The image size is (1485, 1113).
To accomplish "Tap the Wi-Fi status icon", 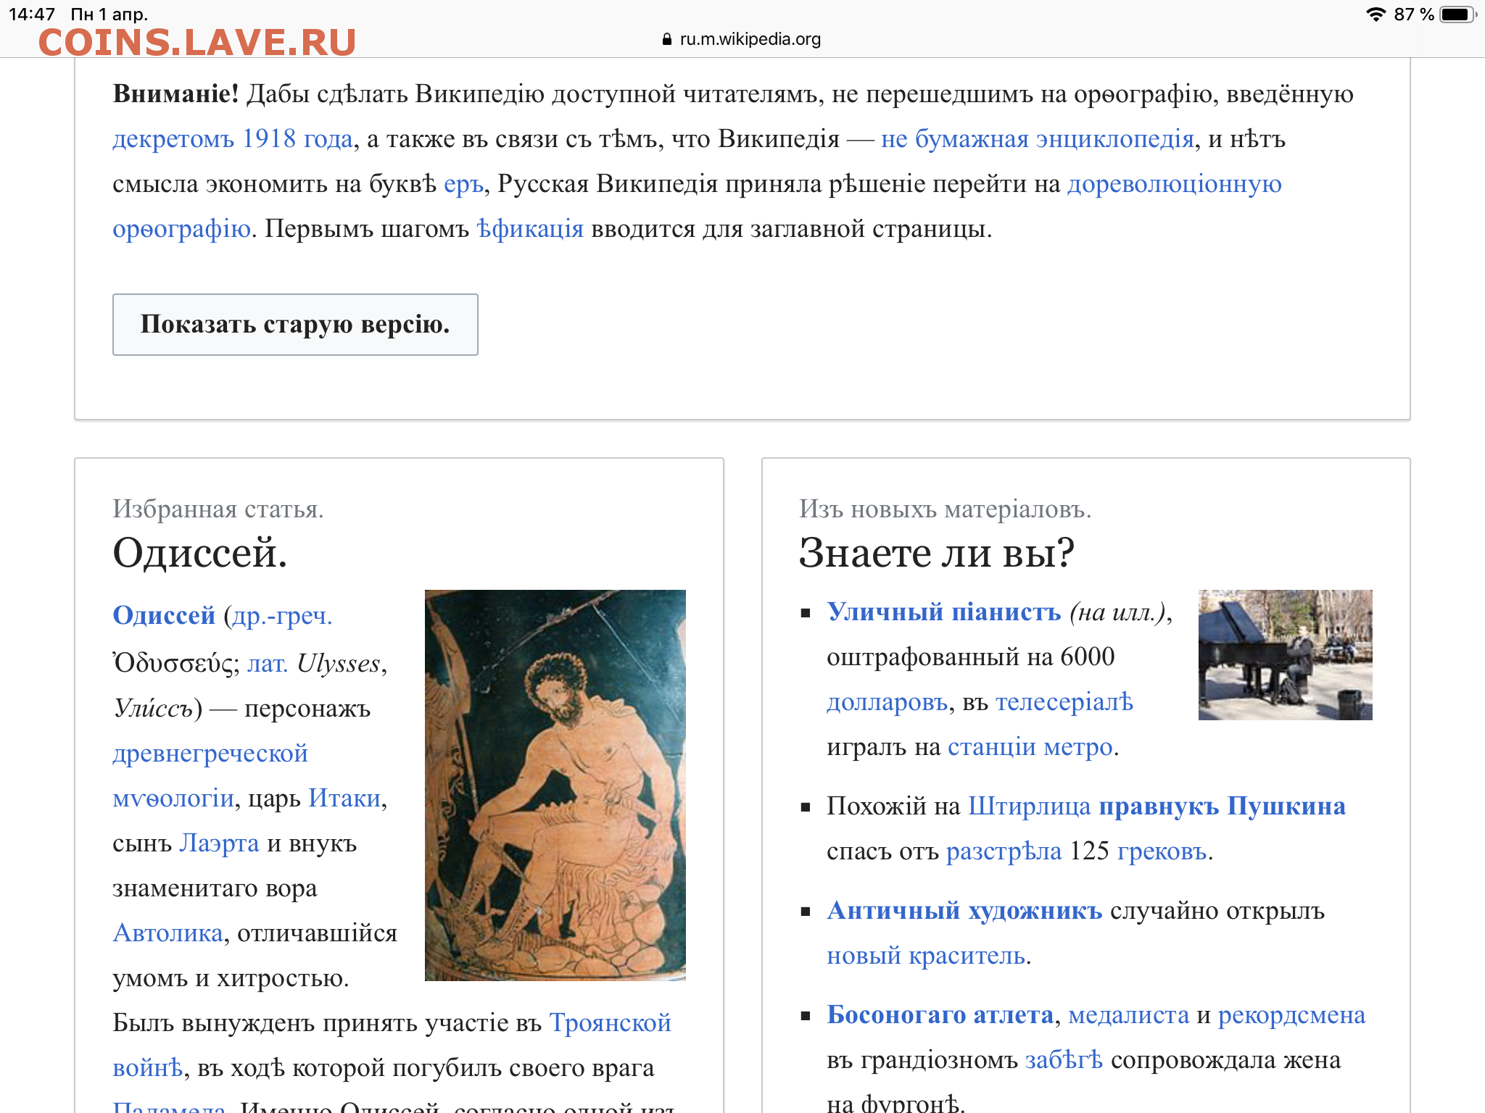I will click(x=1376, y=14).
